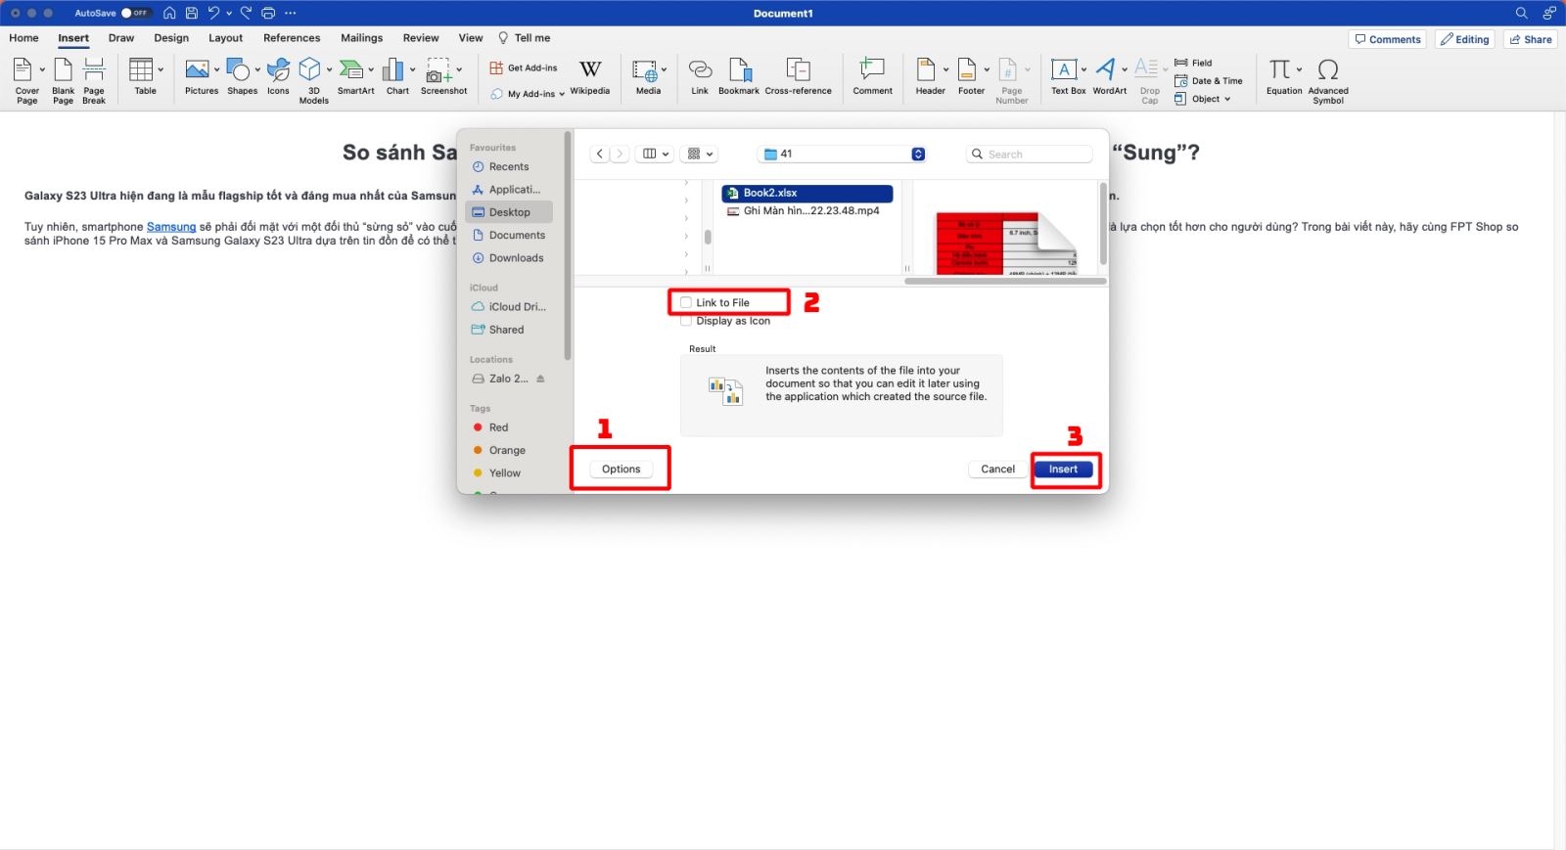Insert a Header
Image resolution: width=1566 pixels, height=850 pixels.
[x=930, y=76]
